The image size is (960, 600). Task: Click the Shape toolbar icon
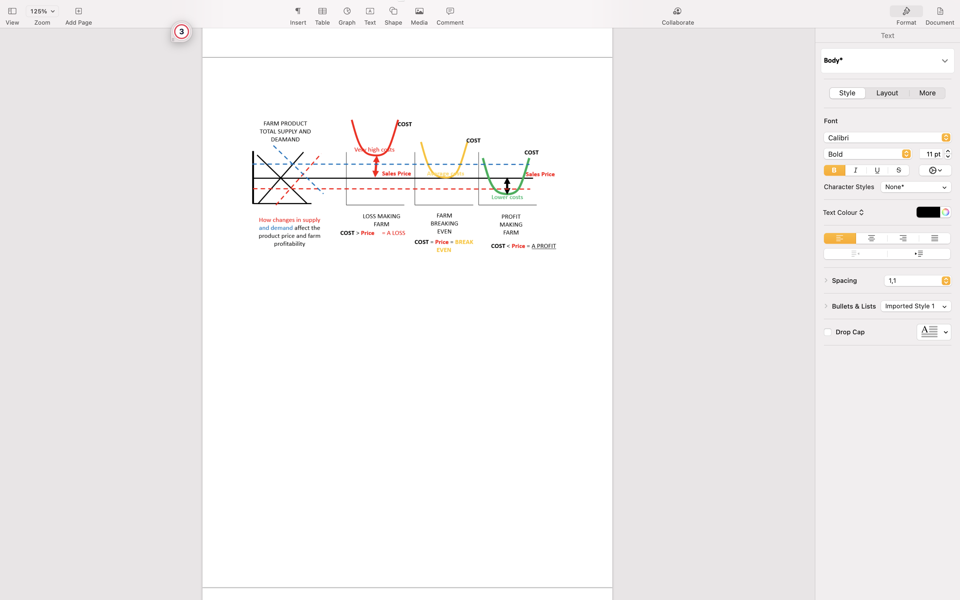pyautogui.click(x=393, y=11)
